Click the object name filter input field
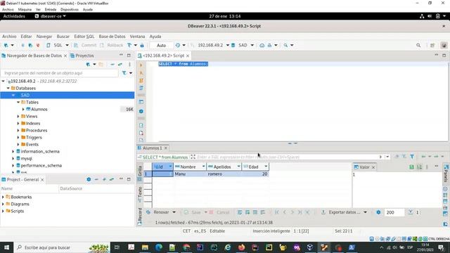The width and height of the screenshot is (450, 253). point(60,73)
